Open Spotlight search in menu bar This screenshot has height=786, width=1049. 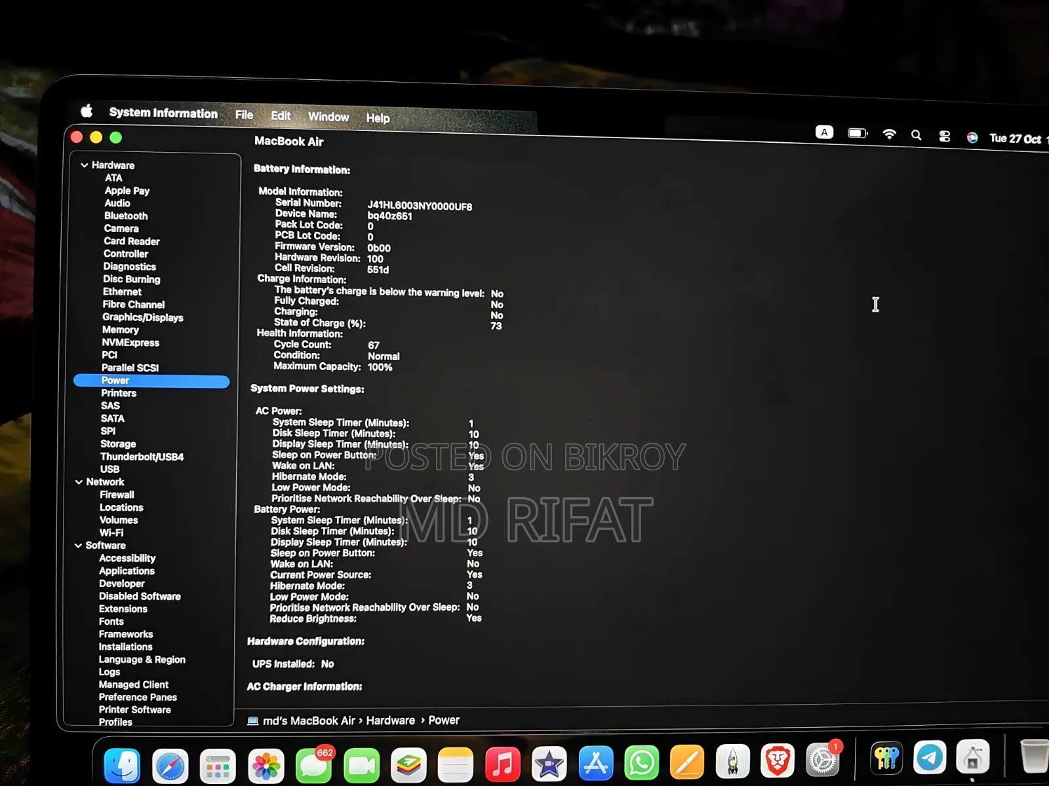(917, 135)
